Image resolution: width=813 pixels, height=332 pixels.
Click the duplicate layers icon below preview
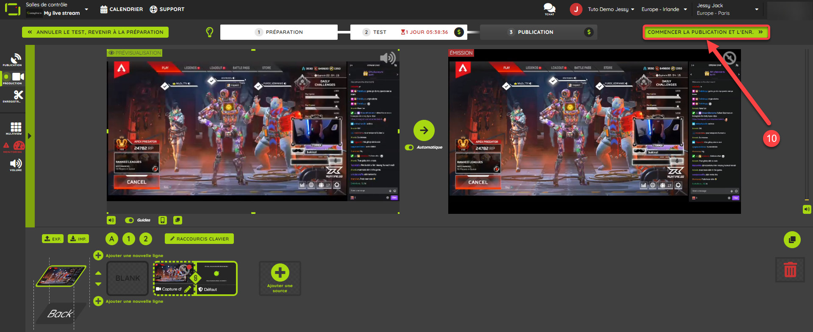click(178, 220)
